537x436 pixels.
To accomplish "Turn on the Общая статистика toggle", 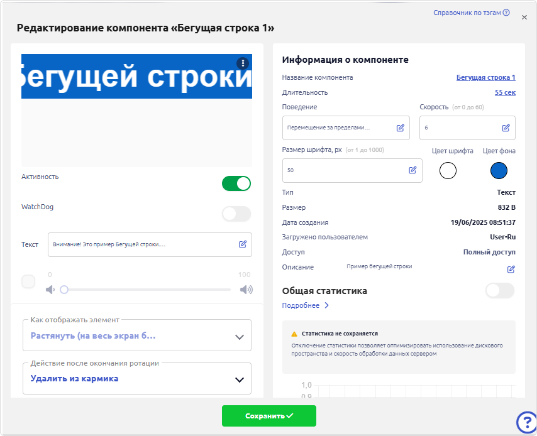I will coord(500,291).
